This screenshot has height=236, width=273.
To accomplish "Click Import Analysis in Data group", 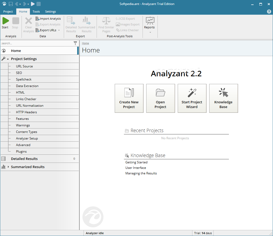I will 48,19.
